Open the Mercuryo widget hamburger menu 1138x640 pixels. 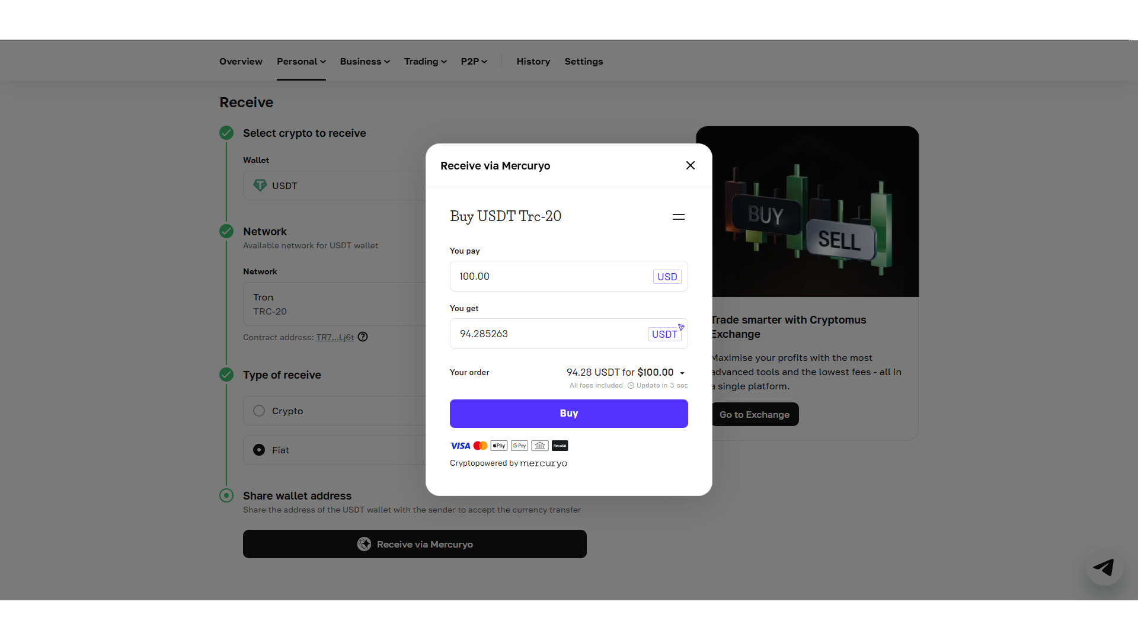679,217
